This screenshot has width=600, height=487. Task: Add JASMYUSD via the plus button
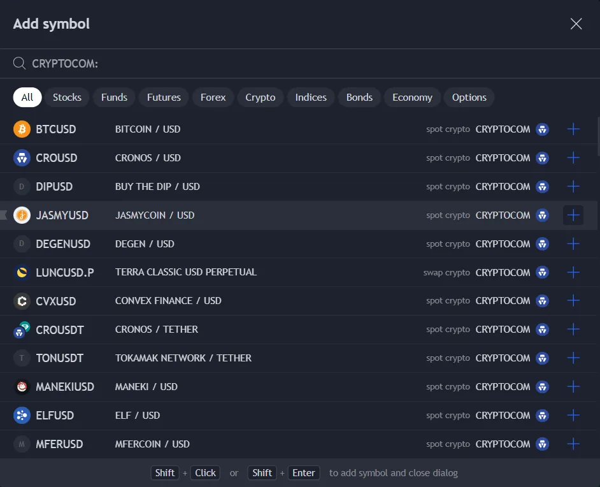[x=573, y=215]
